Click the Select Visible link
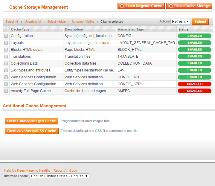Screen dimensions: 215x186 [x=56, y=22]
